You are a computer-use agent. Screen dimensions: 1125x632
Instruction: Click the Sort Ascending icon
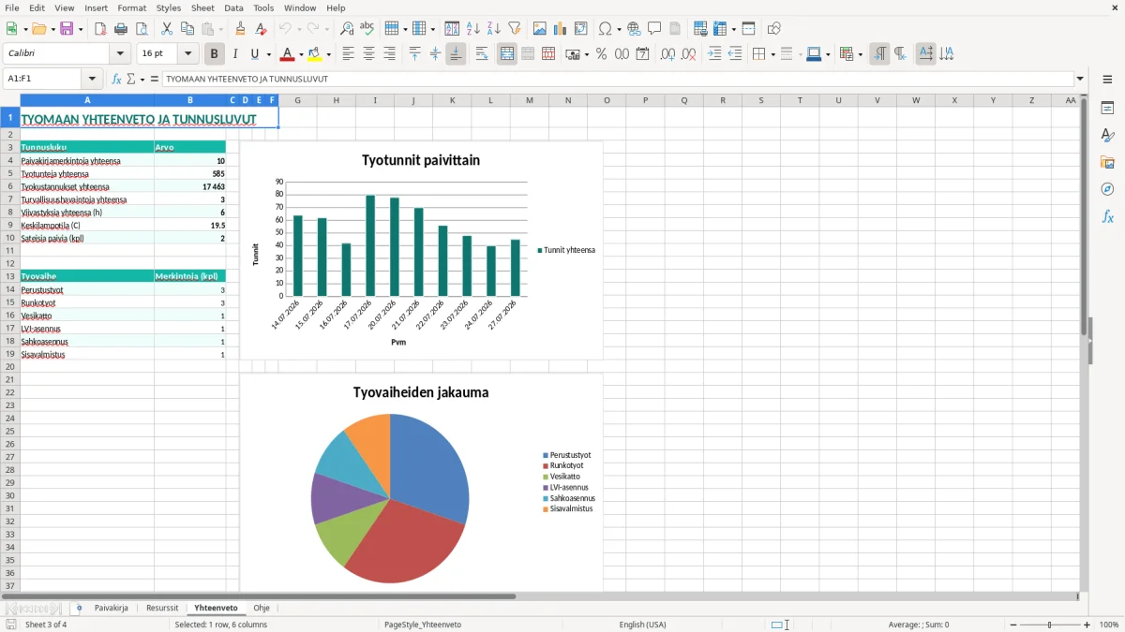point(473,29)
